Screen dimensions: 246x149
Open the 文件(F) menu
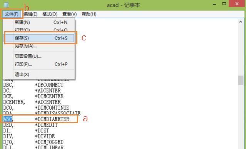(x=12, y=14)
